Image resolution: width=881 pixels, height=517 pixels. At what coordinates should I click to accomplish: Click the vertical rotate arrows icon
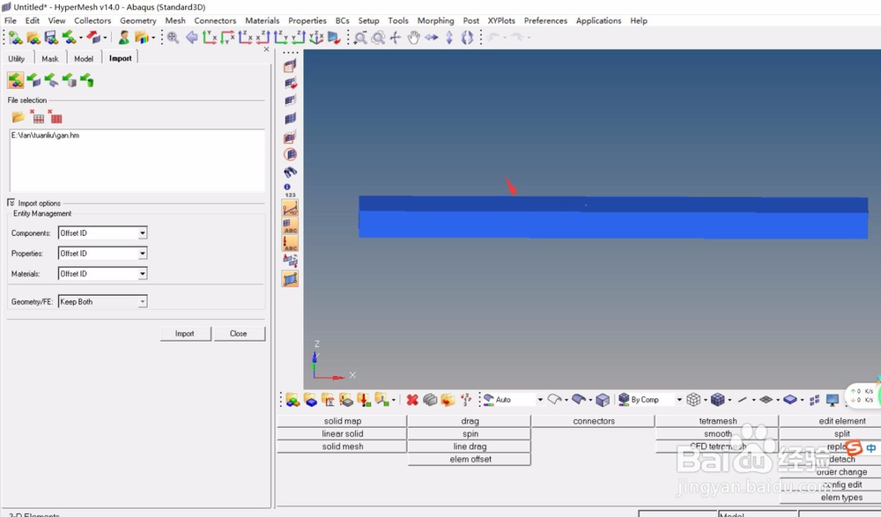coord(449,38)
